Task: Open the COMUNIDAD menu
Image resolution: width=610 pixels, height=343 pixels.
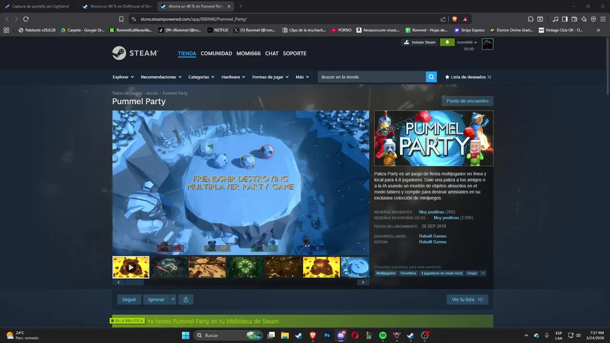Action: click(x=216, y=53)
